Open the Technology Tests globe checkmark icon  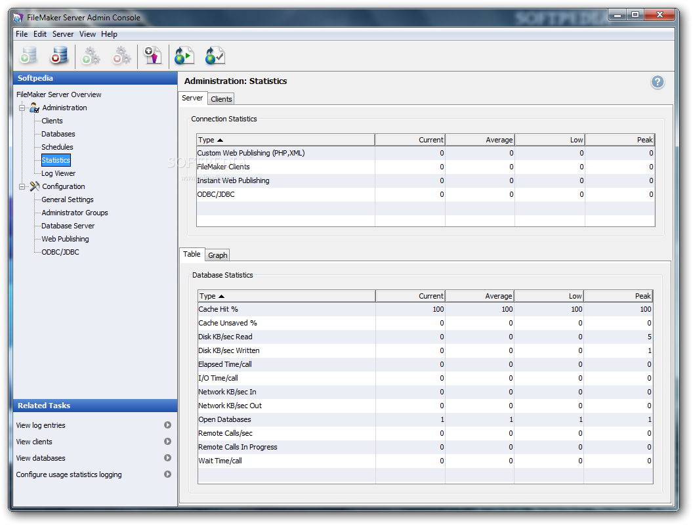coord(215,56)
